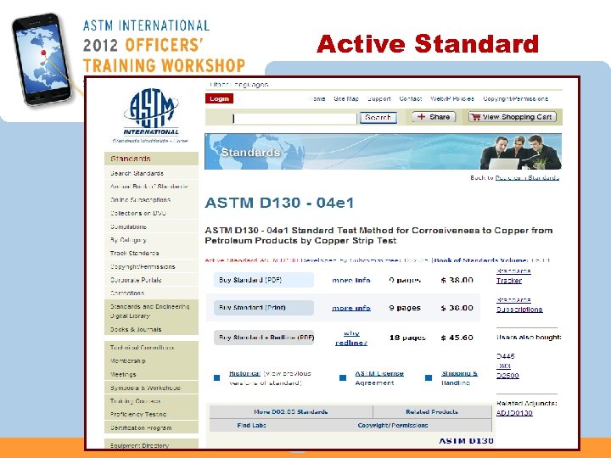This screenshot has height=458, width=611.
Task: Open the Support link
Action: pyautogui.click(x=378, y=99)
